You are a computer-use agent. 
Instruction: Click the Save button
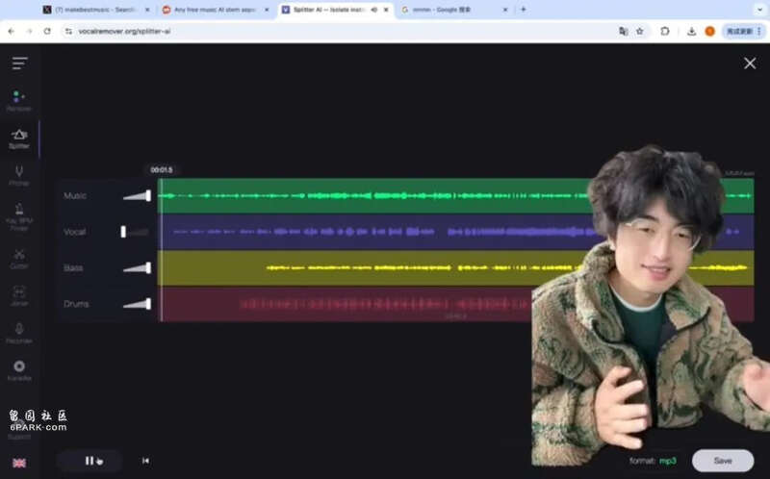[722, 461]
